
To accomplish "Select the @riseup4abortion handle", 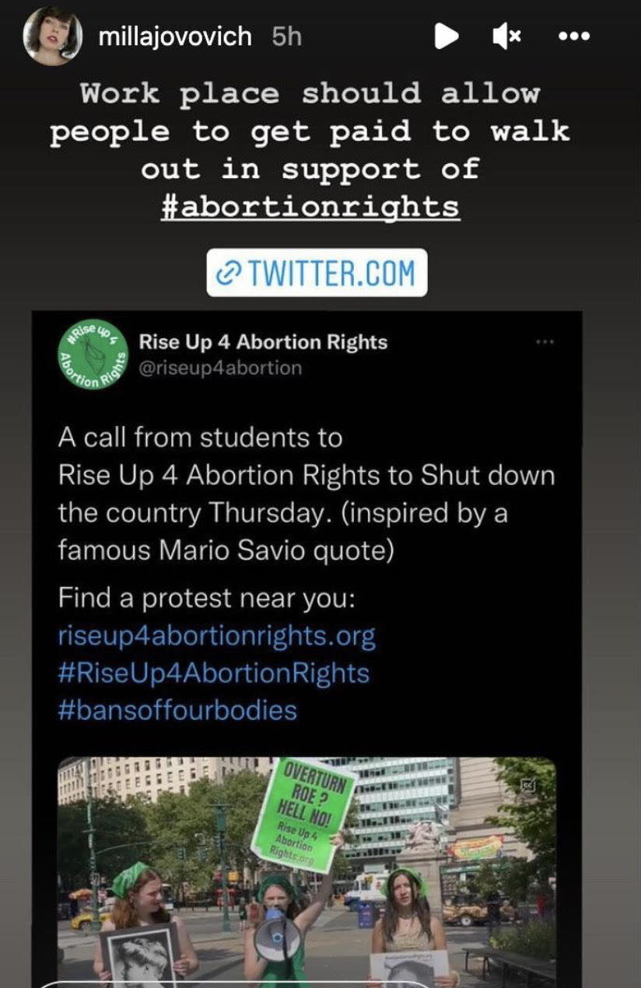I will coord(219,368).
